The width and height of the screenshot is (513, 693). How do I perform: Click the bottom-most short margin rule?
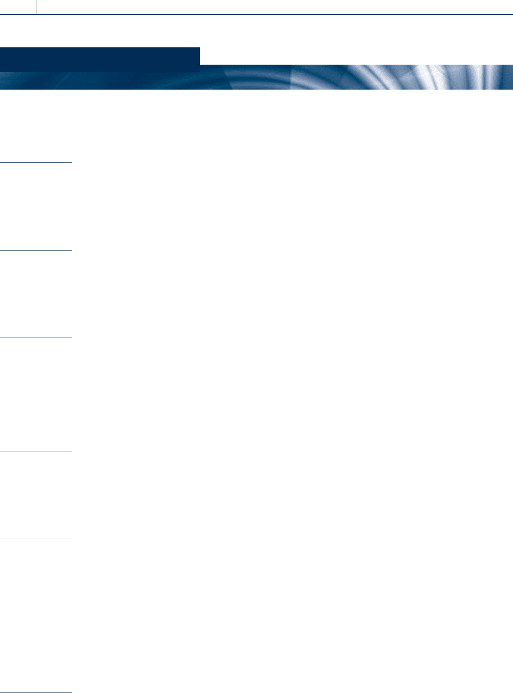pos(36,692)
